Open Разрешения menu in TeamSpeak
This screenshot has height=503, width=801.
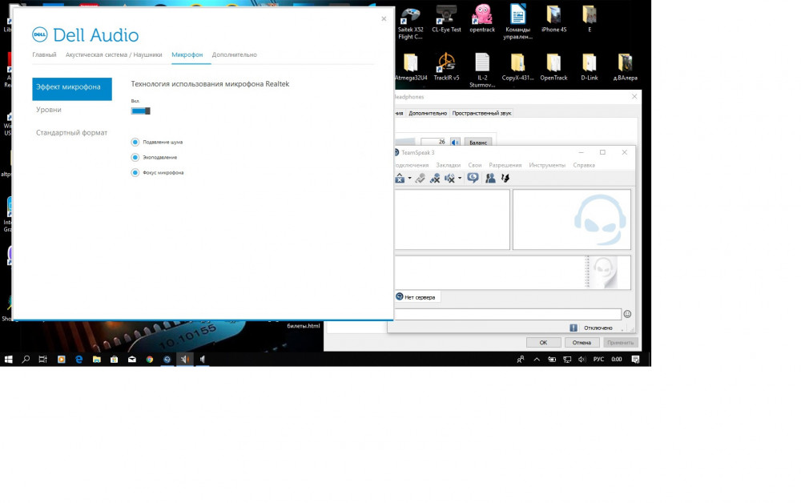[505, 165]
